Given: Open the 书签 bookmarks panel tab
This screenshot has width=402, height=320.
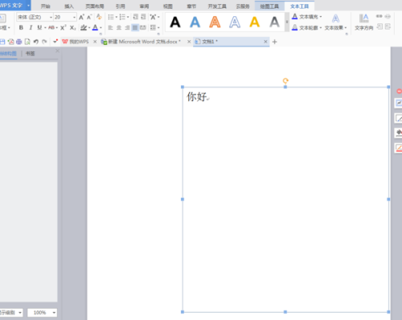Looking at the screenshot, I should (x=31, y=53).
